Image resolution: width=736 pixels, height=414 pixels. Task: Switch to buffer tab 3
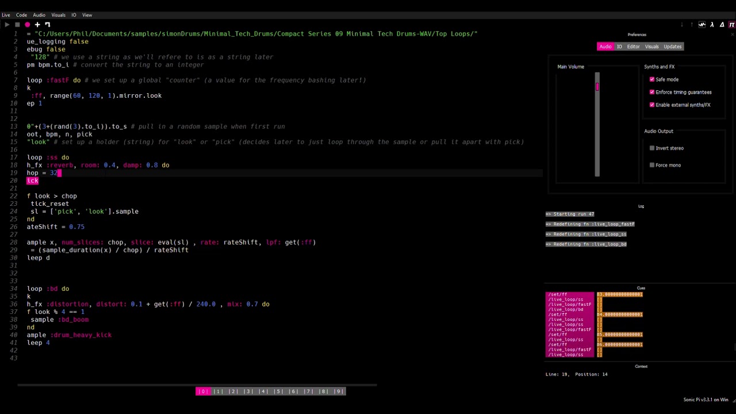click(248, 392)
